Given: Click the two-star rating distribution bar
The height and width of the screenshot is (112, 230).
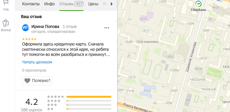Looking at the screenshot, I should pyautogui.click(x=89, y=109).
